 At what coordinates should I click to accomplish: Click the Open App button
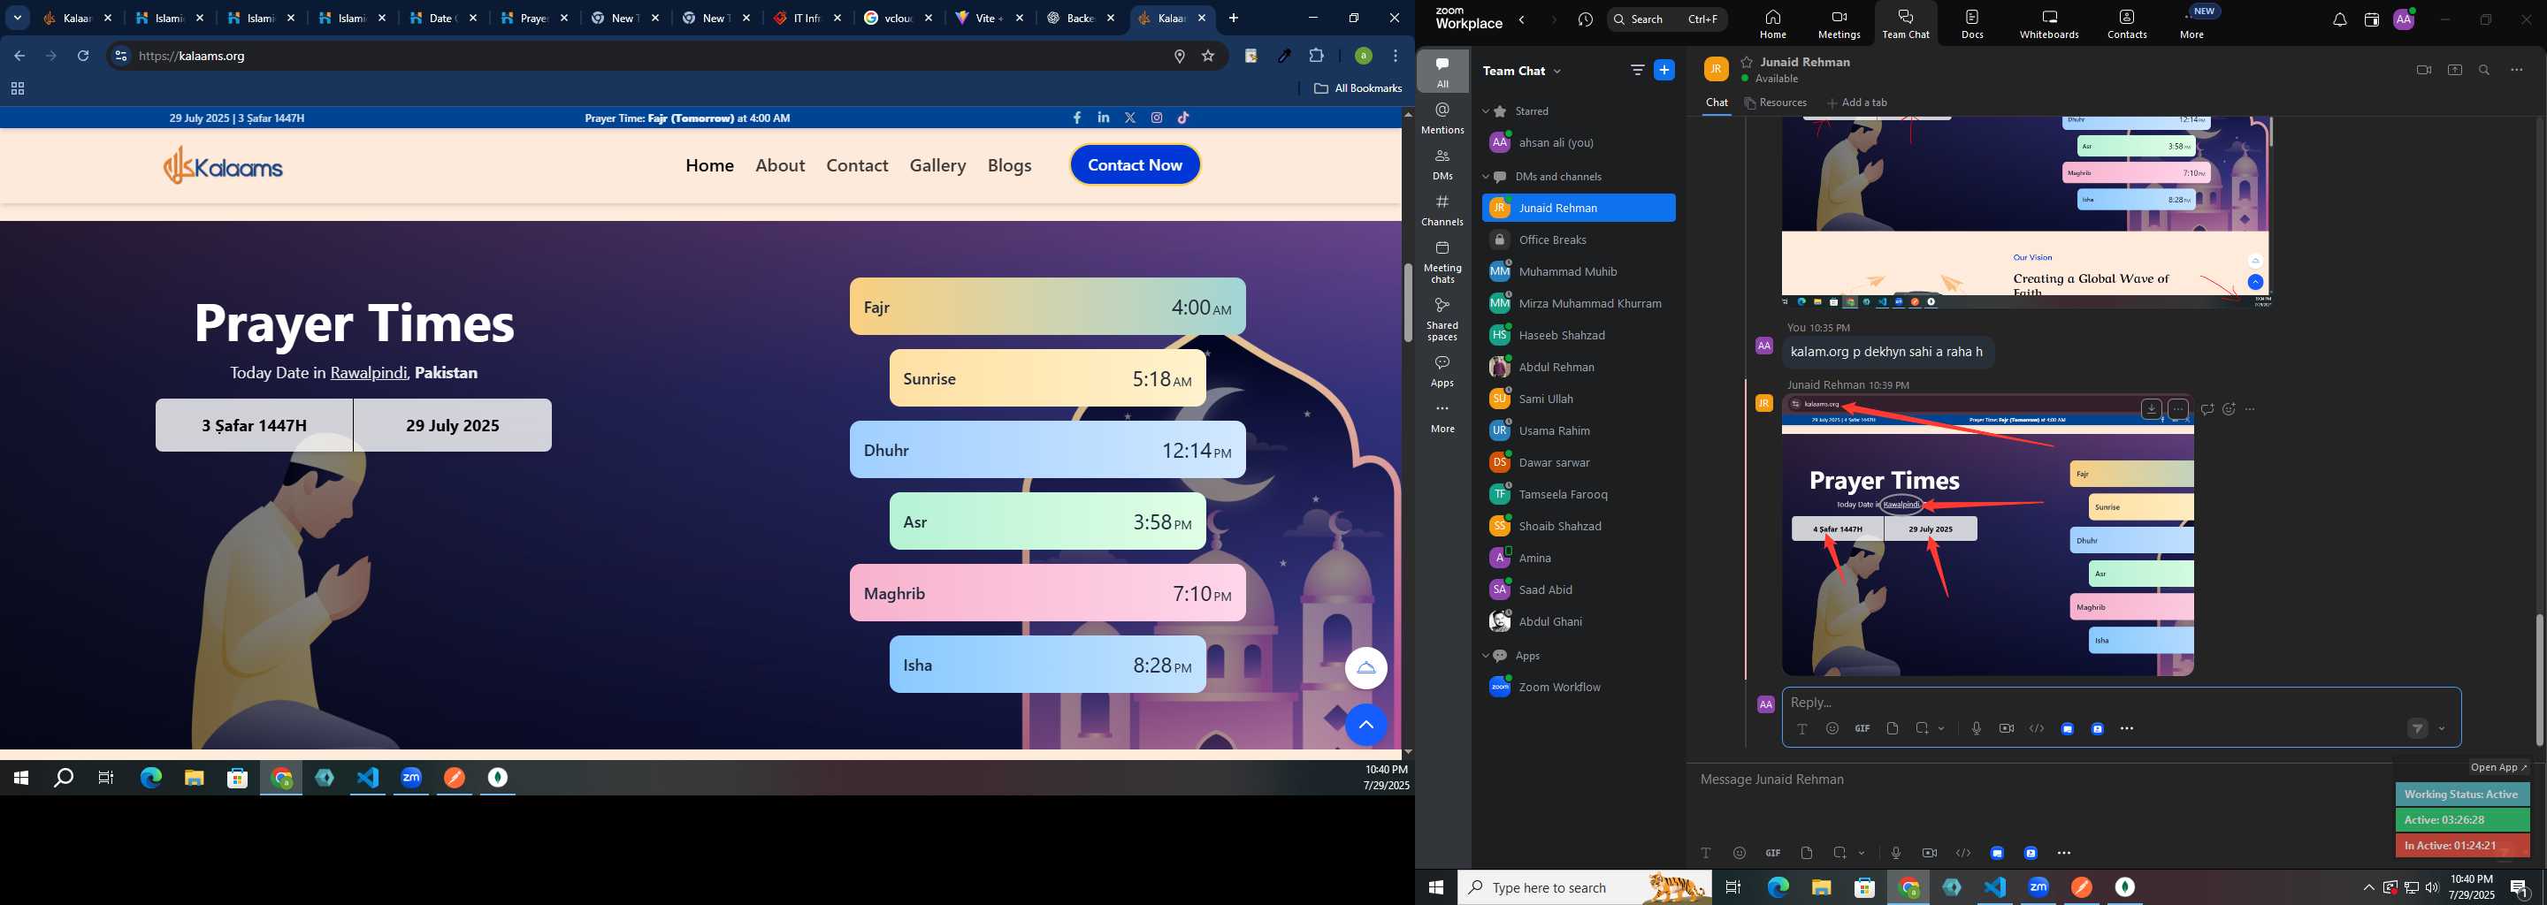coord(2497,766)
